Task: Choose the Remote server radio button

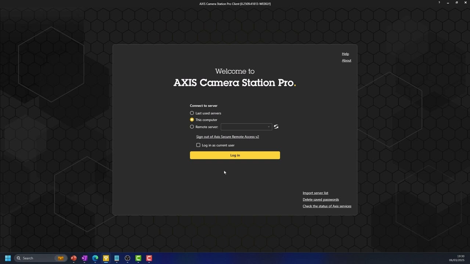Action: click(x=192, y=127)
